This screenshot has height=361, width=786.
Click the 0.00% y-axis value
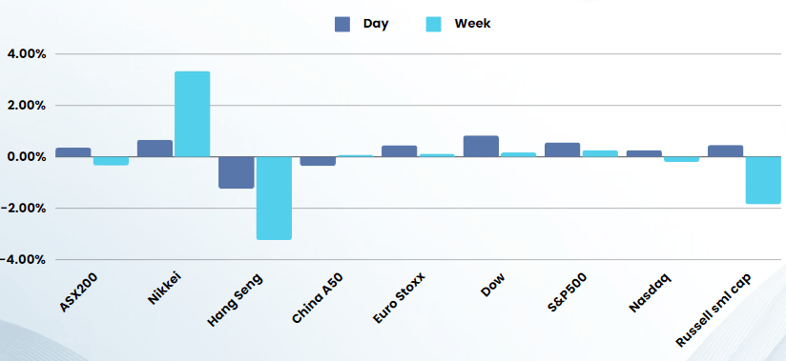(27, 157)
